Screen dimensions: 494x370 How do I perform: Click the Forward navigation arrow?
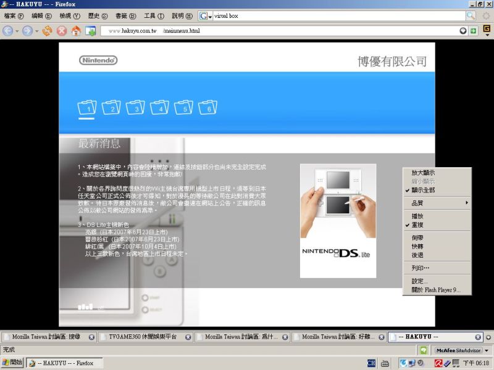coord(27,31)
